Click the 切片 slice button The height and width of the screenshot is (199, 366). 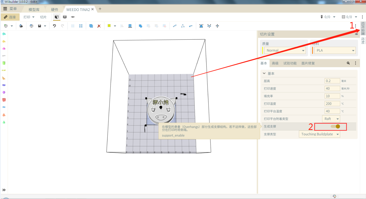(43, 17)
